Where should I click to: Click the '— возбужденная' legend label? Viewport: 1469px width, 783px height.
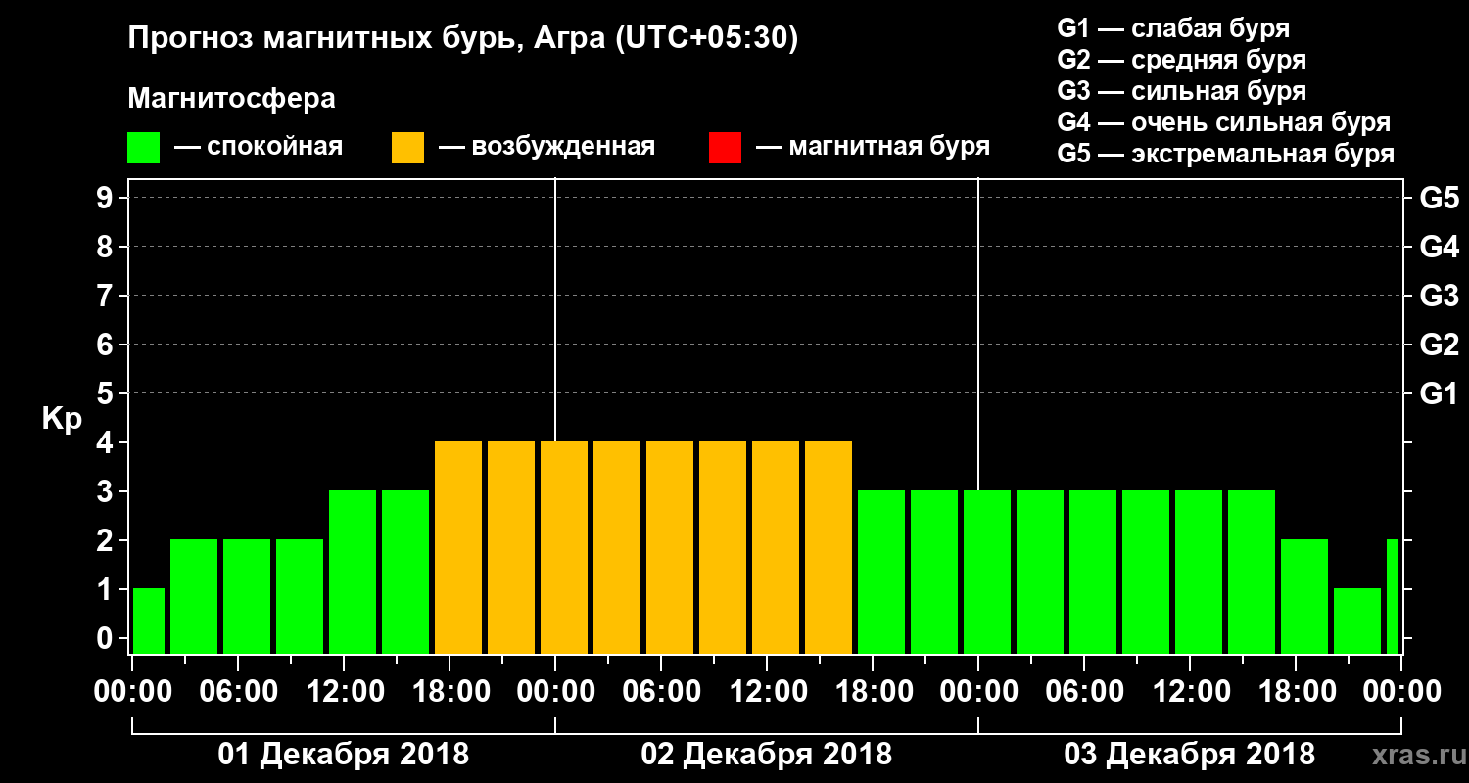click(546, 147)
